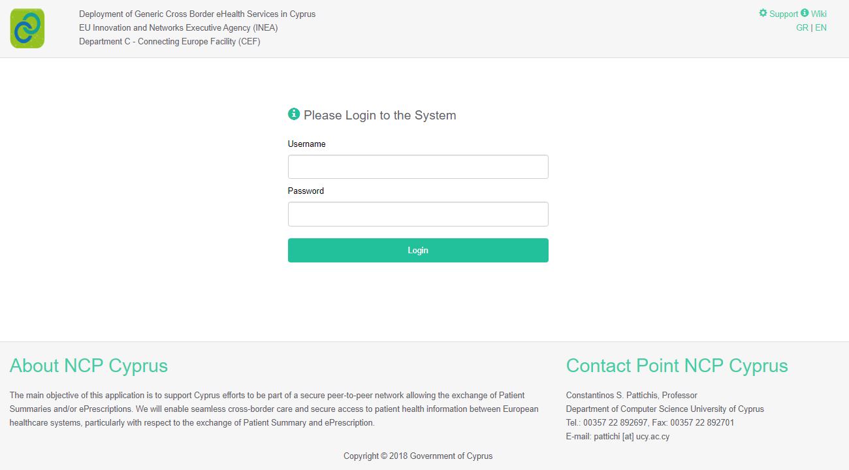This screenshot has width=849, height=470.
Task: Switch language to English (EN)
Action: pos(821,27)
